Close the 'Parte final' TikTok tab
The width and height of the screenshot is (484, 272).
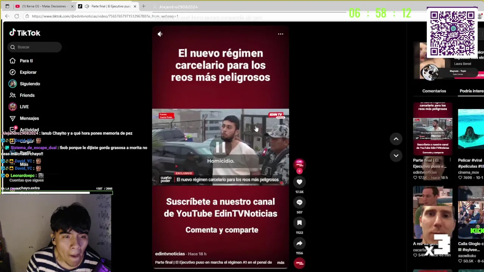tap(135, 6)
